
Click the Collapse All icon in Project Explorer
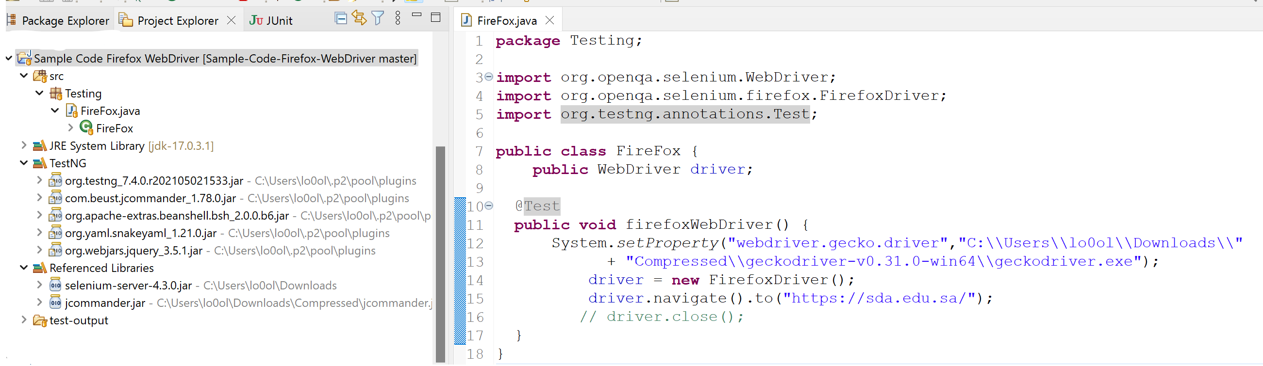coord(340,18)
